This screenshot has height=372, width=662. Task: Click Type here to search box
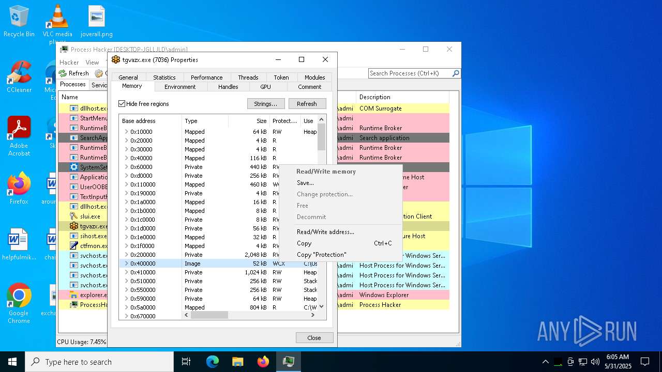click(99, 362)
